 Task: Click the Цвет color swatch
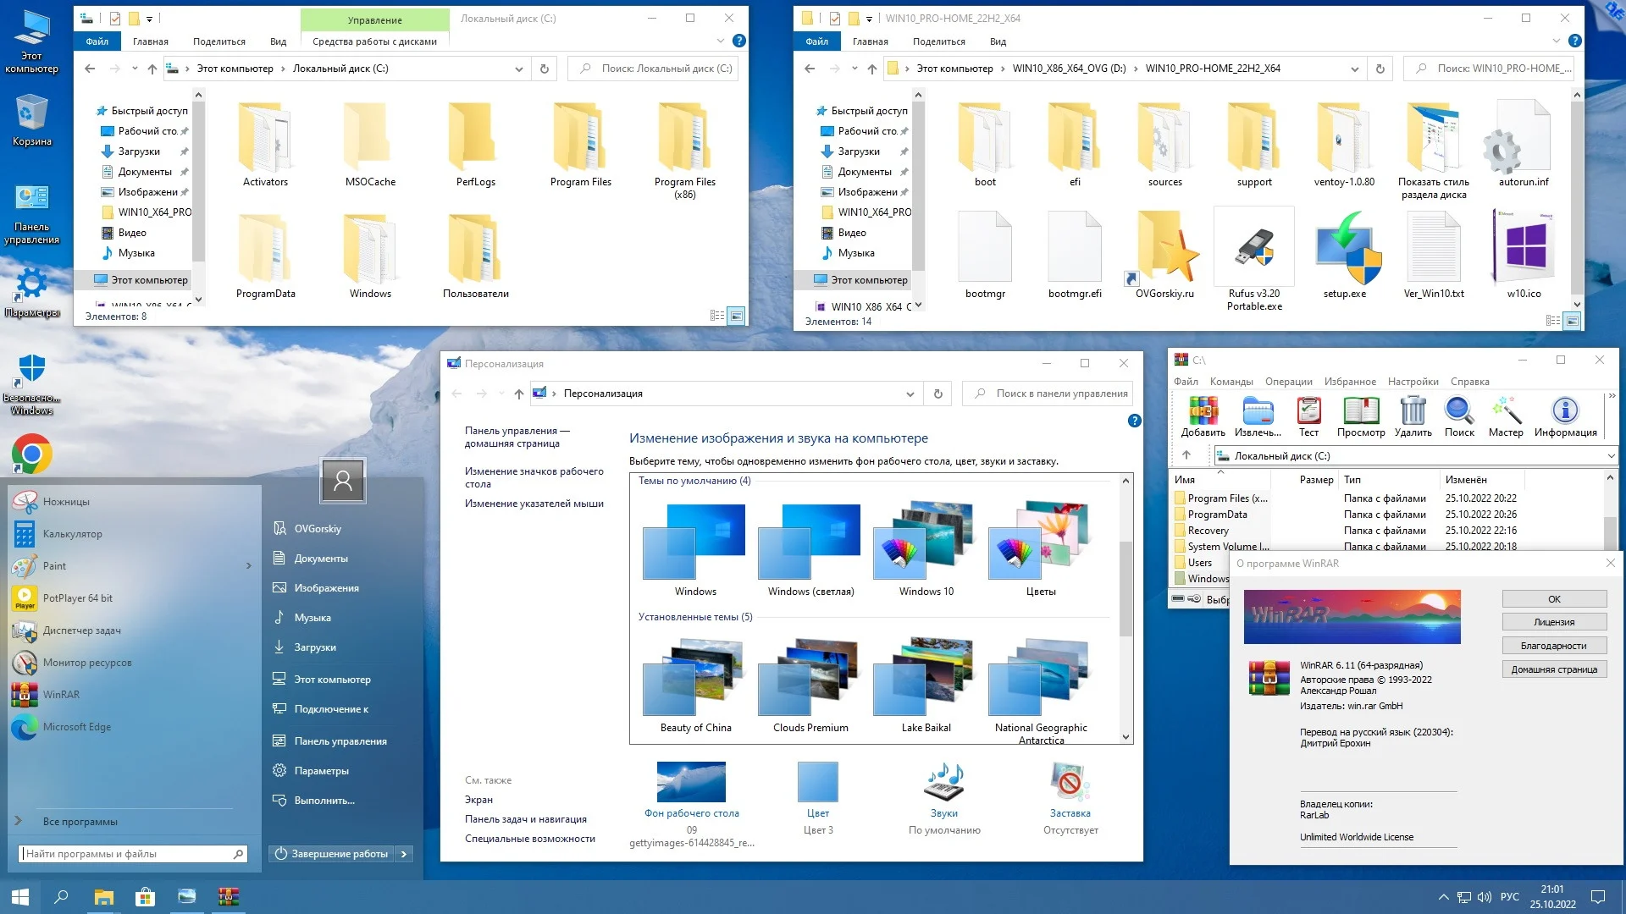click(817, 783)
